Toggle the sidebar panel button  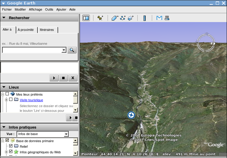click(86, 18)
